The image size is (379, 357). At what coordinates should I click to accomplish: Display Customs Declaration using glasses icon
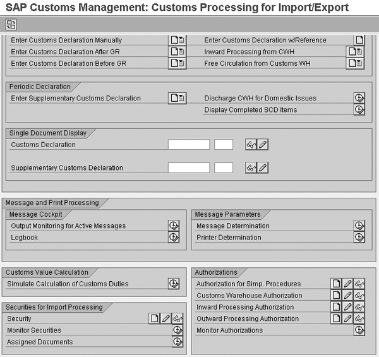(x=251, y=145)
